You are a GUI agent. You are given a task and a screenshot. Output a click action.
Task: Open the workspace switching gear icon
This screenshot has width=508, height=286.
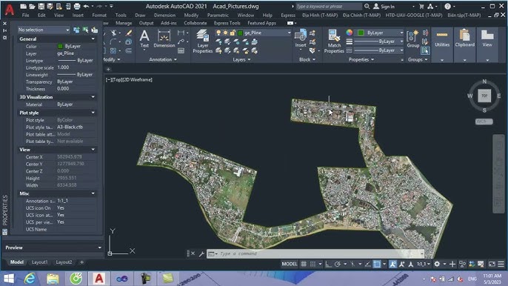437,264
